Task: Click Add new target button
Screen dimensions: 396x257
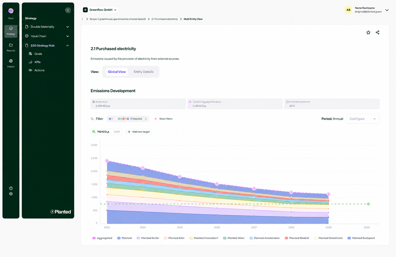Action: click(139, 132)
